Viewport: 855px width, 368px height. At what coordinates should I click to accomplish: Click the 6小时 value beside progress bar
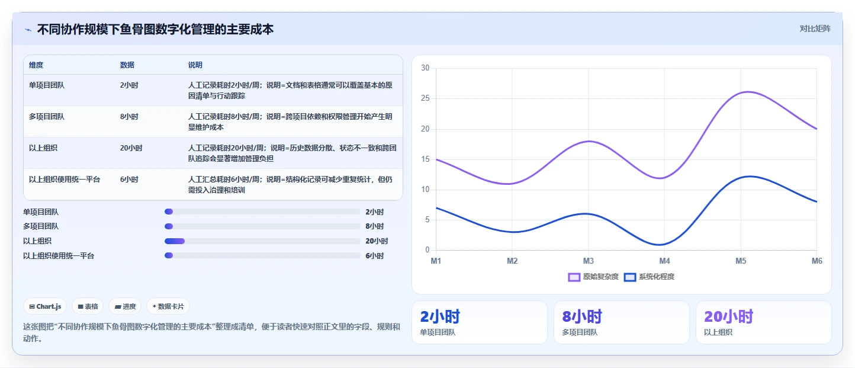pos(375,256)
